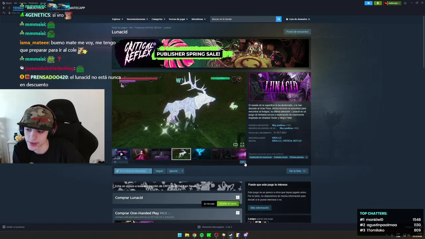Click Franquicia CRITICAL REFLEX breadcrumb
Image resolution: width=425 pixels, height=239 pixels.
click(x=148, y=28)
